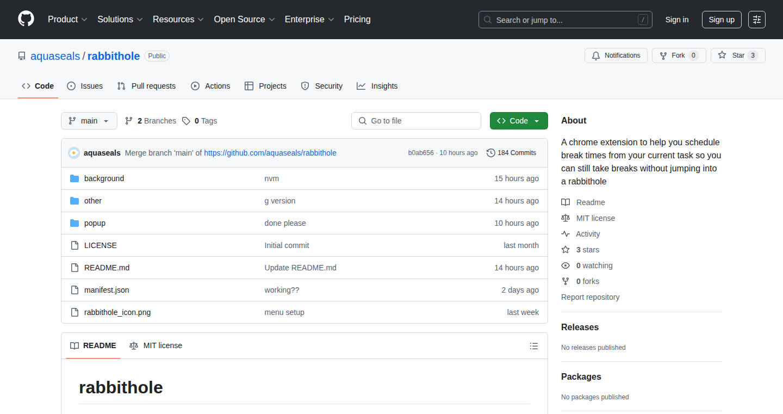Image resolution: width=783 pixels, height=414 pixels.
Task: Open the Security tab
Action: point(321,86)
